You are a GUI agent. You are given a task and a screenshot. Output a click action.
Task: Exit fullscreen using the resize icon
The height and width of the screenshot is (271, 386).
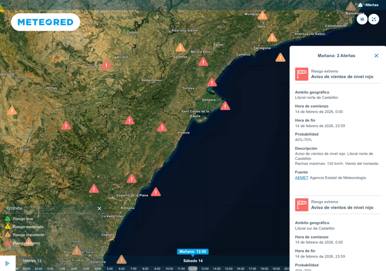pos(374,19)
